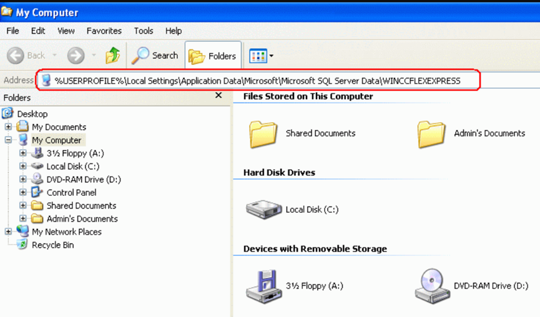Click the Address bar computer icon
This screenshot has width=540, height=317.
(x=46, y=81)
